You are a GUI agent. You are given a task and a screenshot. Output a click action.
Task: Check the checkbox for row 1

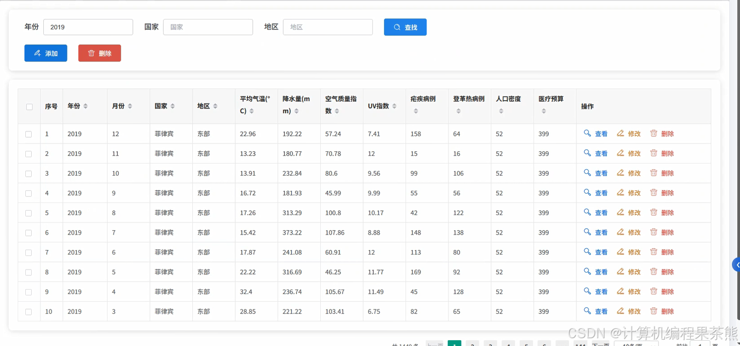click(x=29, y=134)
